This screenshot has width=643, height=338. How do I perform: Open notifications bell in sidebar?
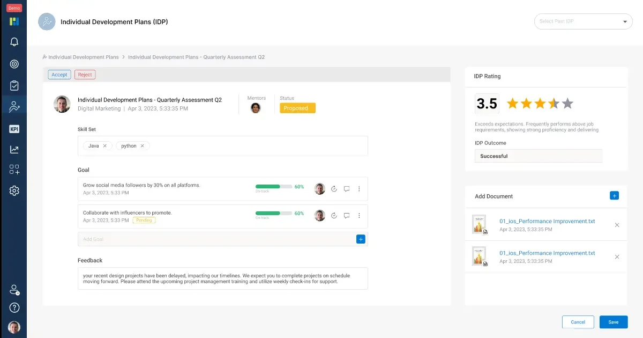[x=14, y=42]
